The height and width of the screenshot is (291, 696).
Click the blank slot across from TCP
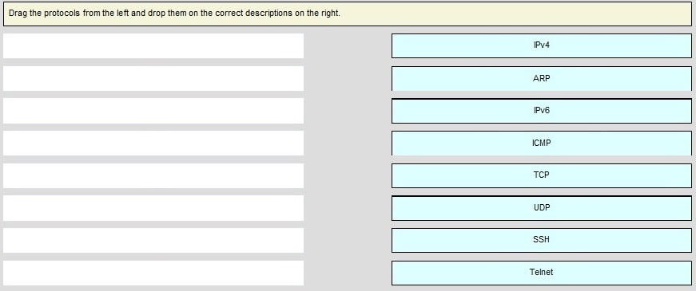click(153, 175)
